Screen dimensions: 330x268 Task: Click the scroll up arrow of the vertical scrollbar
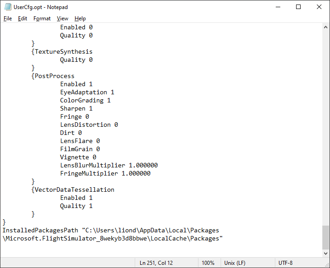point(326,27)
